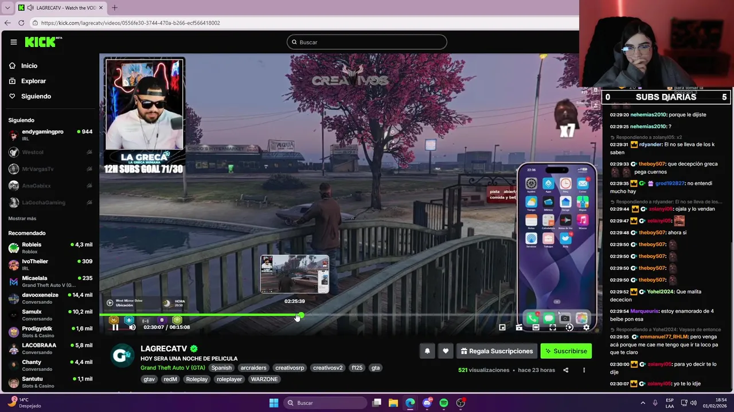
Task: Click the green Suscribirse button
Action: [x=566, y=351]
